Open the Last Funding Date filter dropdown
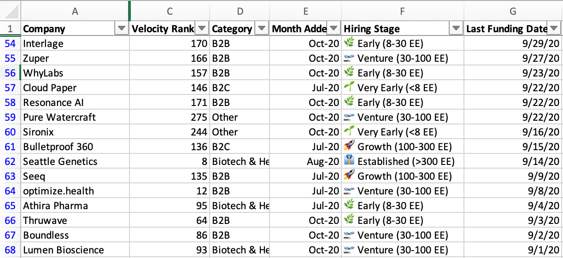This screenshot has height=258, width=563. pyautogui.click(x=554, y=29)
